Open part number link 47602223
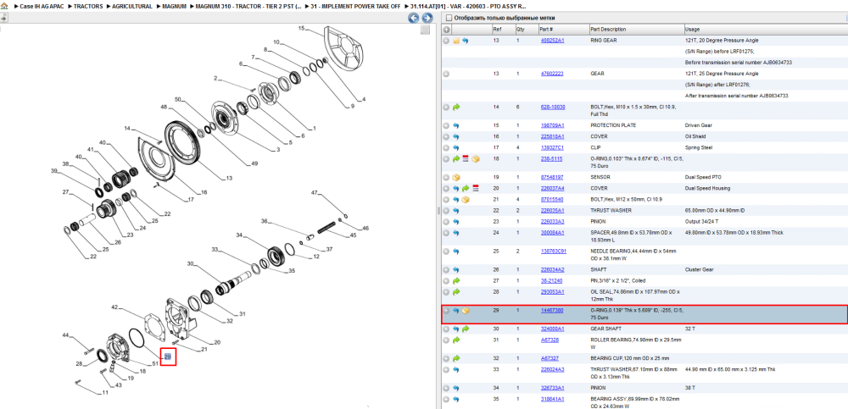Image resolution: width=848 pixels, height=409 pixels. tap(552, 74)
